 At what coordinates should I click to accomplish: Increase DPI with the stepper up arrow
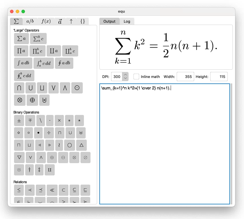[x=125, y=75]
